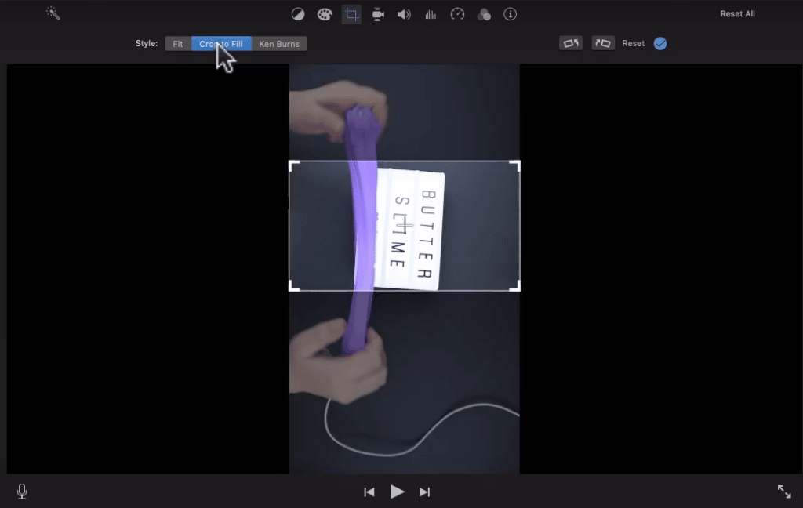Select the cropping tool icon

tap(351, 14)
